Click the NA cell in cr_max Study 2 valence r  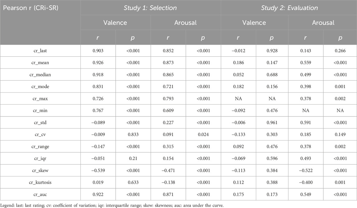coord(239,99)
